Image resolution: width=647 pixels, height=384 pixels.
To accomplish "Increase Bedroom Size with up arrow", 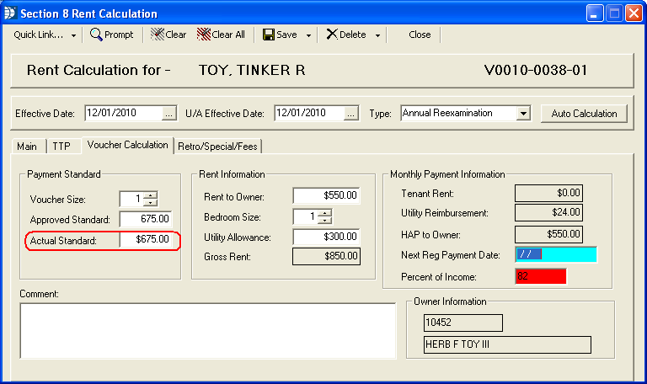I will pyautogui.click(x=325, y=213).
